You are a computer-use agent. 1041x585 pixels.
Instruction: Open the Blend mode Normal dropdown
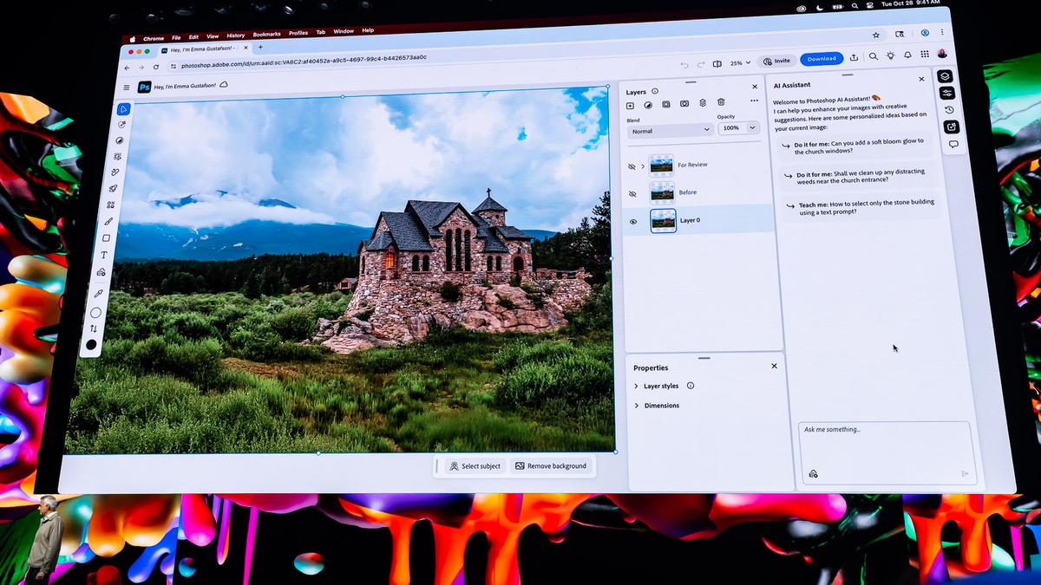coord(670,131)
